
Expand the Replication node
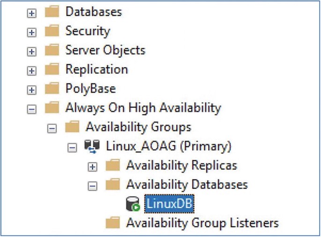tap(32, 71)
